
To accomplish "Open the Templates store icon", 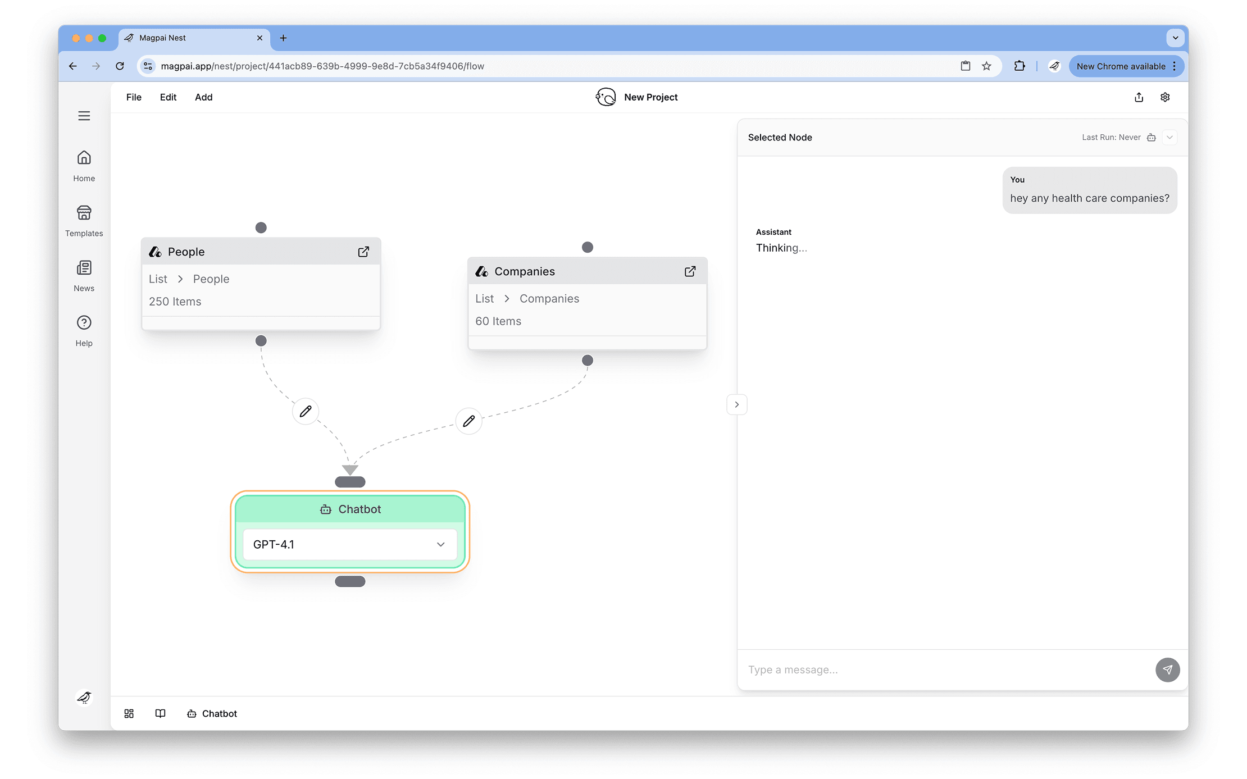I will (84, 213).
